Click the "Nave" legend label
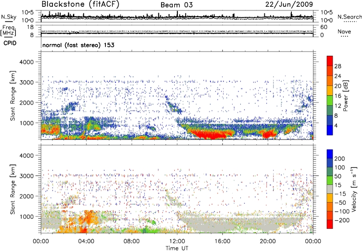Viewport: 362px width, 251px height. [344, 31]
